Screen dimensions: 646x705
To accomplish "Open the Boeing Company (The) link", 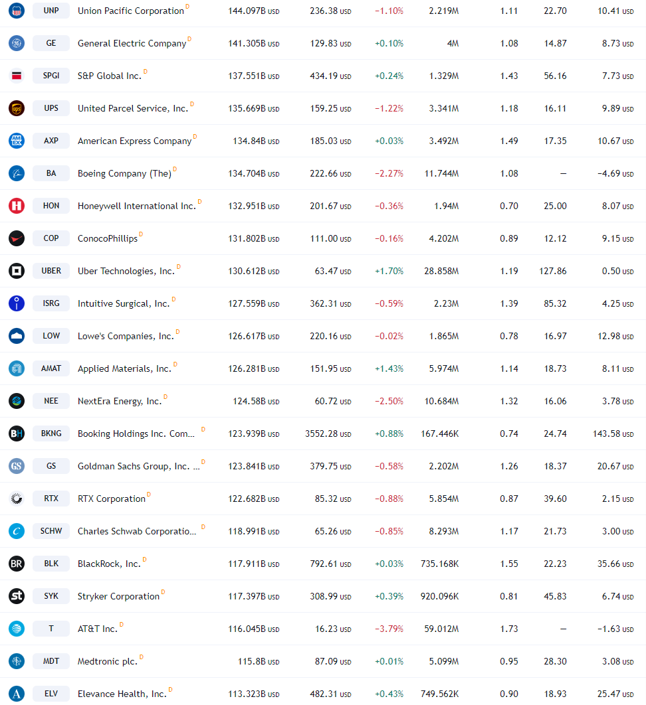I will (x=124, y=173).
